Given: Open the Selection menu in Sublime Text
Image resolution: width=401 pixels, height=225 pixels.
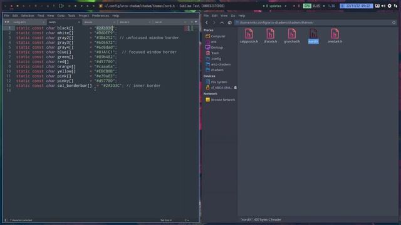Looking at the screenshot, I should [x=28, y=16].
